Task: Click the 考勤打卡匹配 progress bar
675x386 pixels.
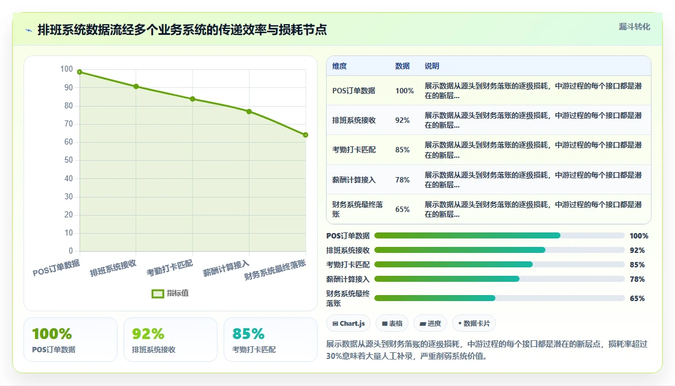Action: (500, 264)
